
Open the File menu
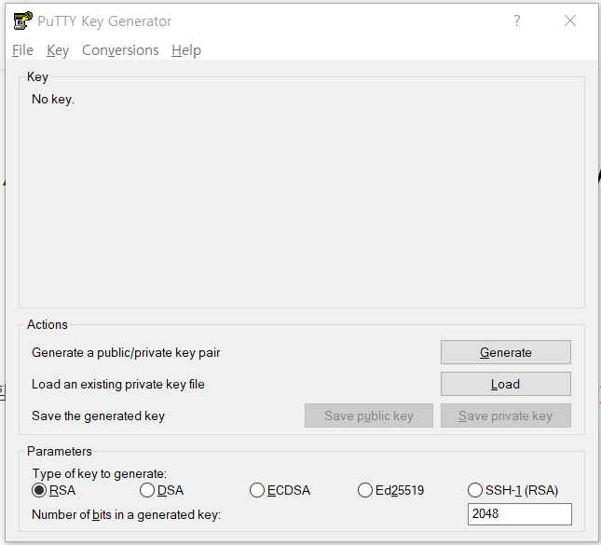(22, 50)
